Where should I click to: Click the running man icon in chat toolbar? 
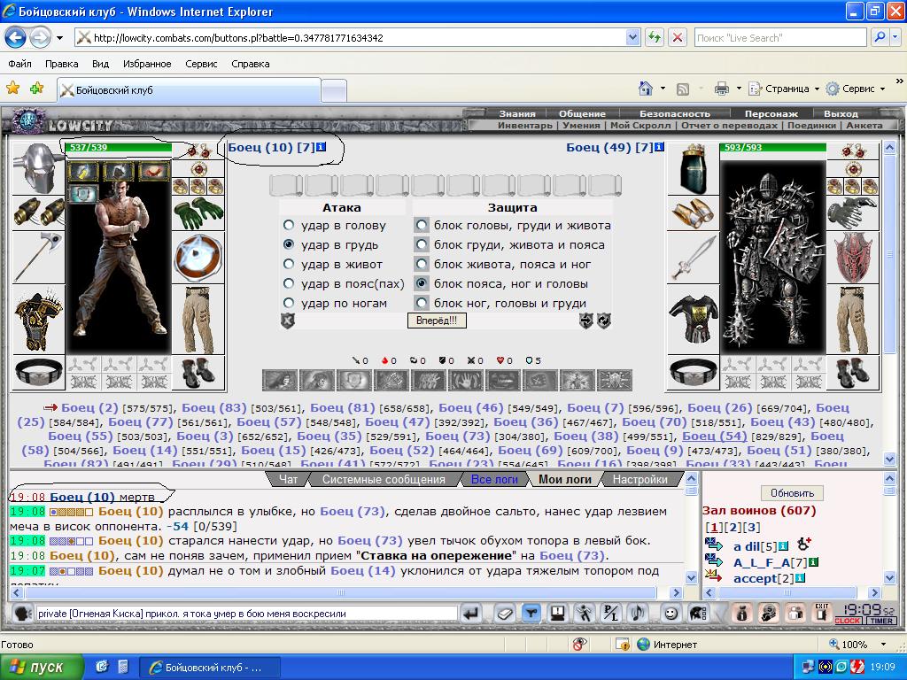tap(585, 613)
